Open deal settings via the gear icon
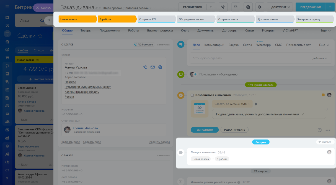This screenshot has width=336, height=185. point(260,7)
